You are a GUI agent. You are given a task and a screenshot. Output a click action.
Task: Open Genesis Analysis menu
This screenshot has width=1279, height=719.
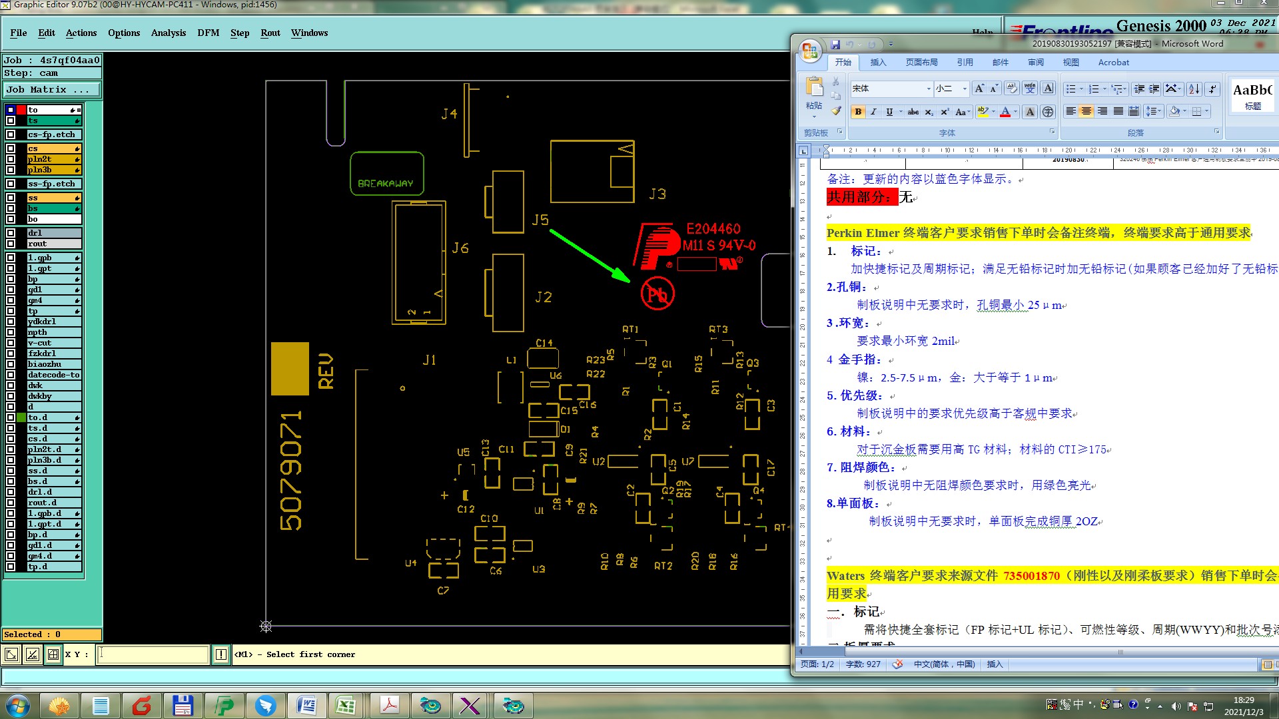[169, 33]
